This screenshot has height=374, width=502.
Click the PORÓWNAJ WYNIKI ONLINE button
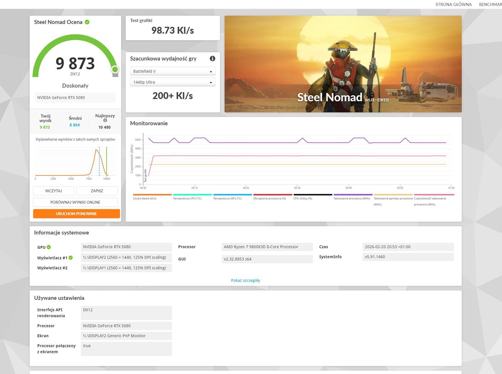(75, 202)
